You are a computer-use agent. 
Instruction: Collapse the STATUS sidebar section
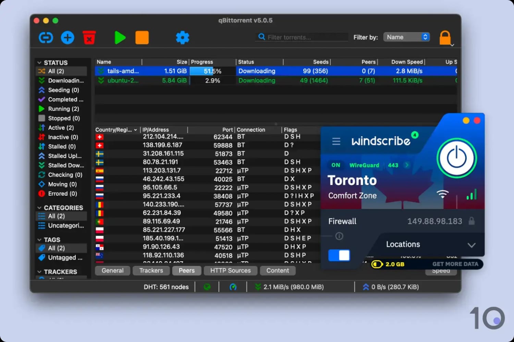[39, 63]
